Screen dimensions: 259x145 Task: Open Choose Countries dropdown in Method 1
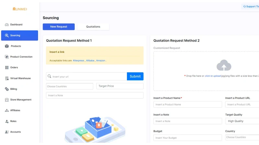pos(70,86)
